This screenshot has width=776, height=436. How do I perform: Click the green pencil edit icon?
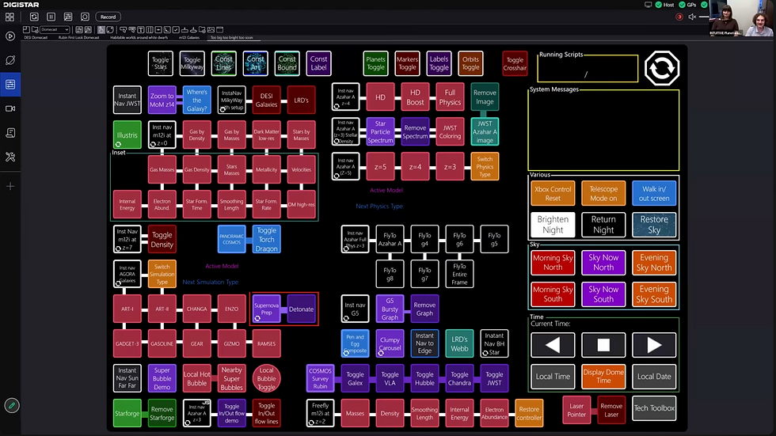tap(11, 406)
